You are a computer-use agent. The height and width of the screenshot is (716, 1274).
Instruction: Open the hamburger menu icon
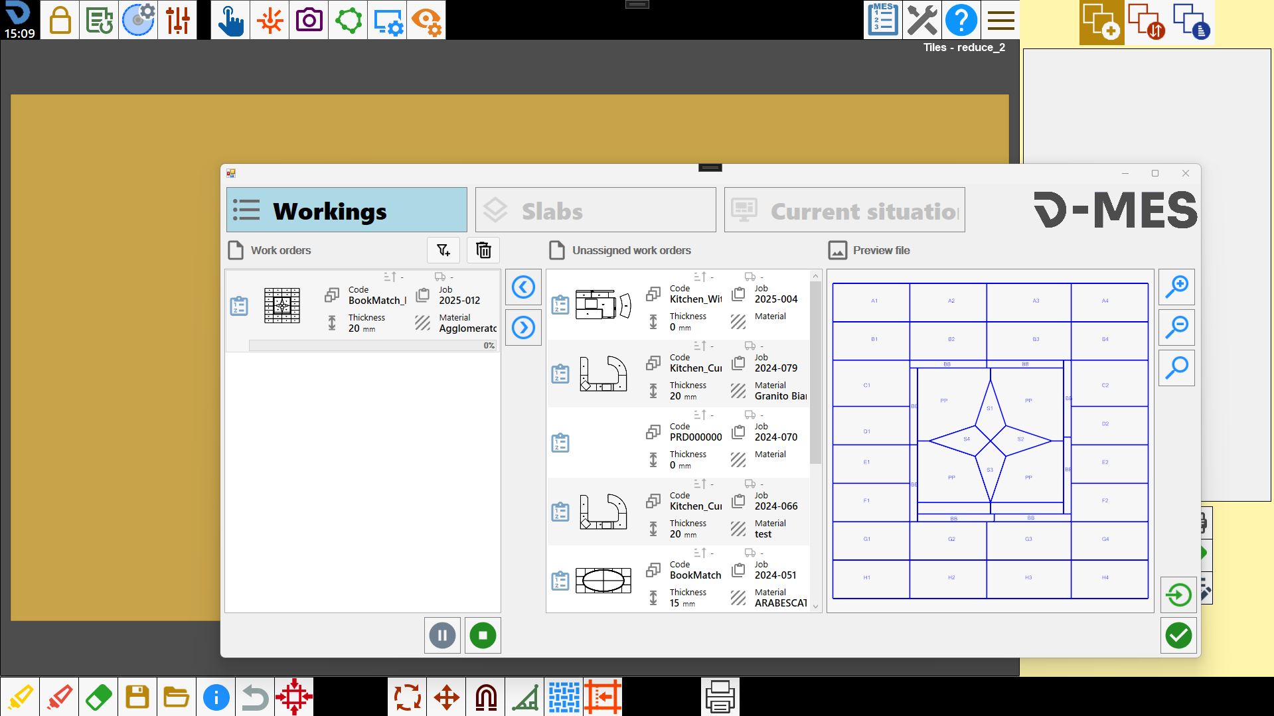(x=1000, y=20)
